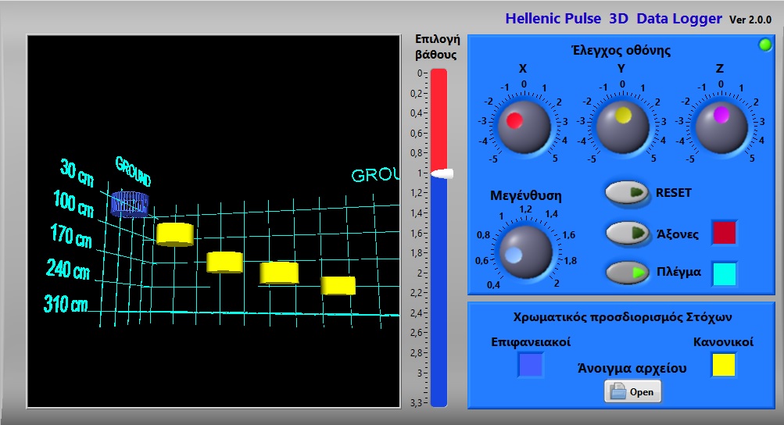Viewport: 784px width, 425px height.
Task: Select the rightmost yellow target block
Action: [x=338, y=285]
